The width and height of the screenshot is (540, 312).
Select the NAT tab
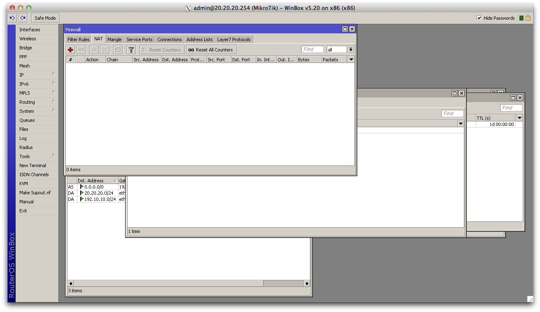[98, 39]
